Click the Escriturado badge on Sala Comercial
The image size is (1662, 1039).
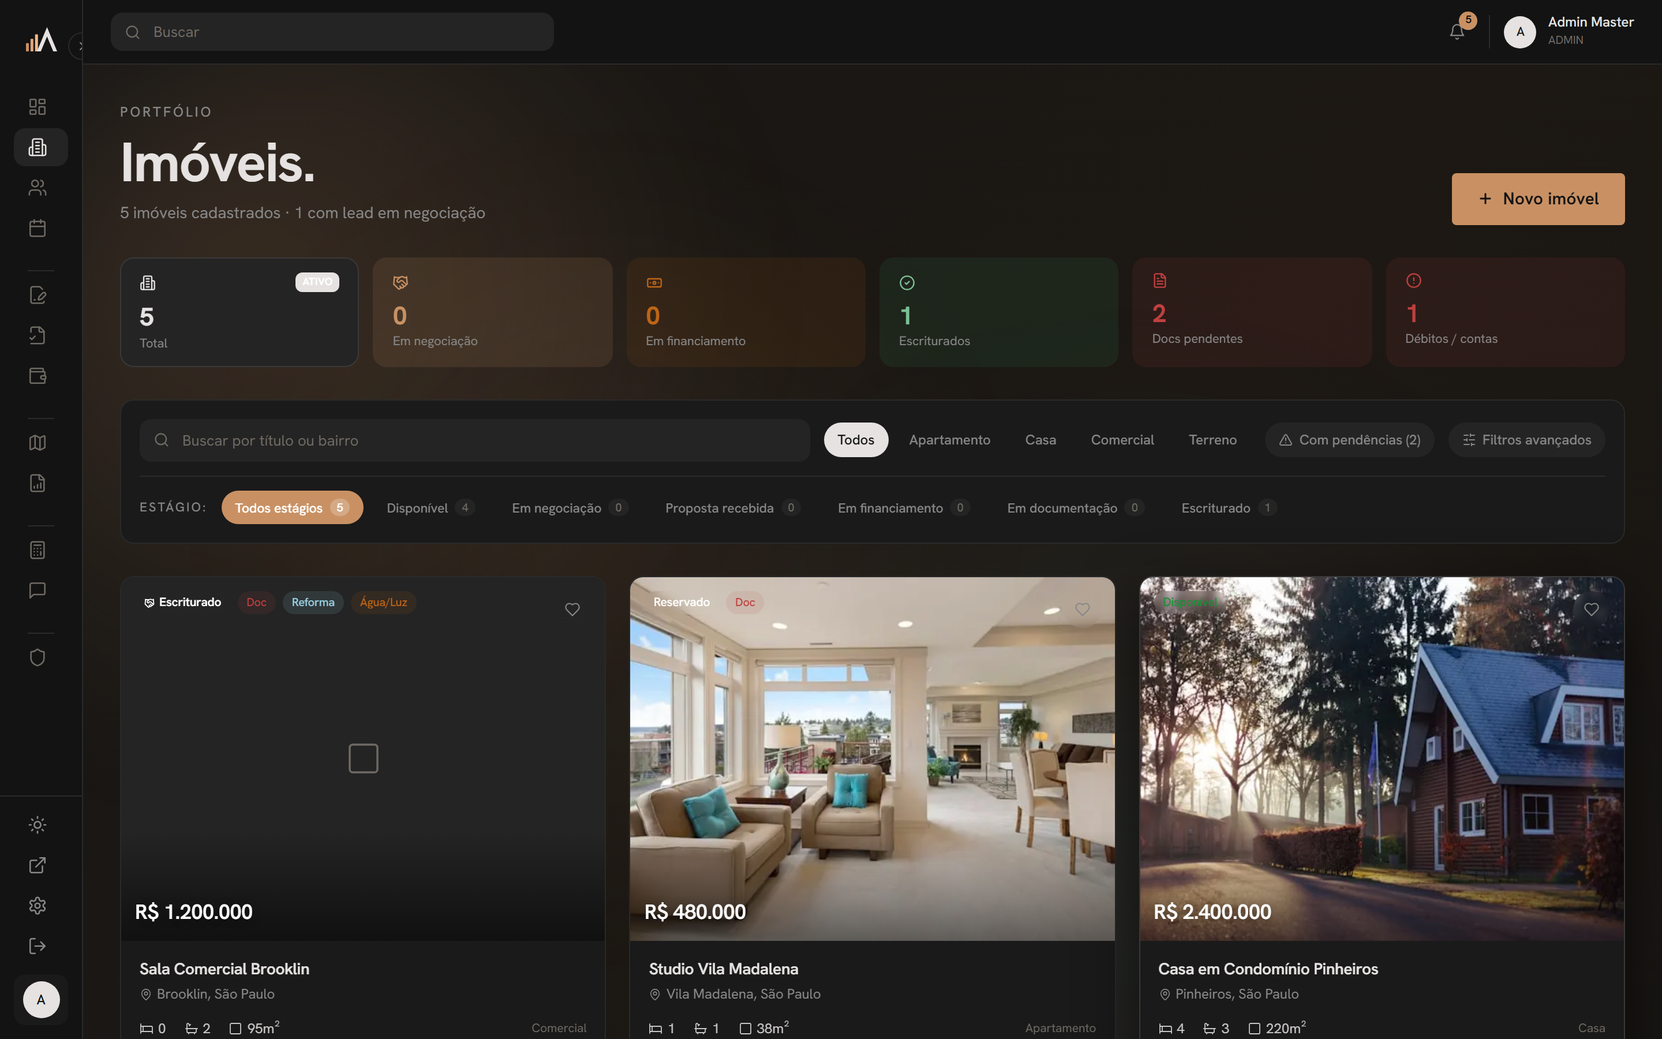(183, 603)
